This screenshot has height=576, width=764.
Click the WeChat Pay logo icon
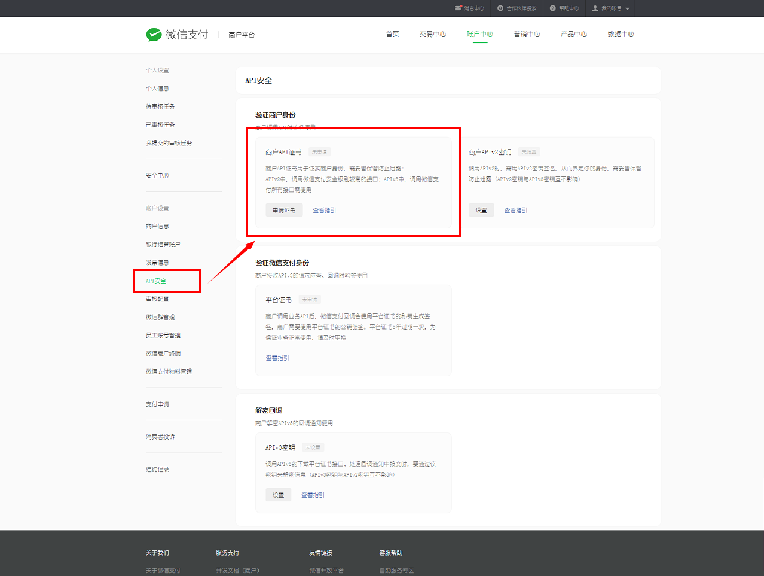coord(154,35)
